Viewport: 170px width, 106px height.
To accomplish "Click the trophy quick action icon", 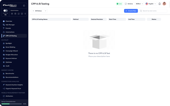I will coord(22,14).
